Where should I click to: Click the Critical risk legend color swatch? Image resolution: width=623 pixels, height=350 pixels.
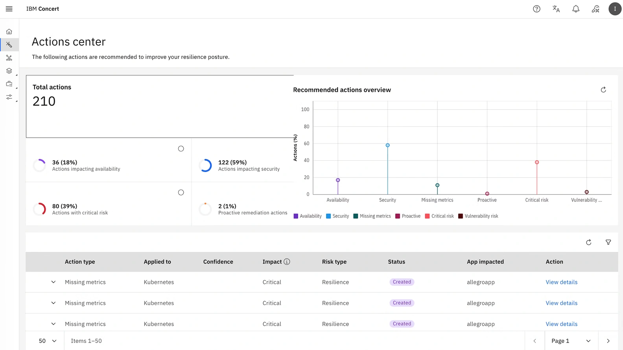427,216
